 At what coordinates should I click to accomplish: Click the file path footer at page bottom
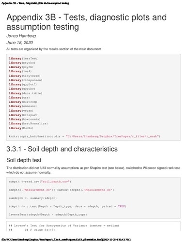click(x=66, y=240)
